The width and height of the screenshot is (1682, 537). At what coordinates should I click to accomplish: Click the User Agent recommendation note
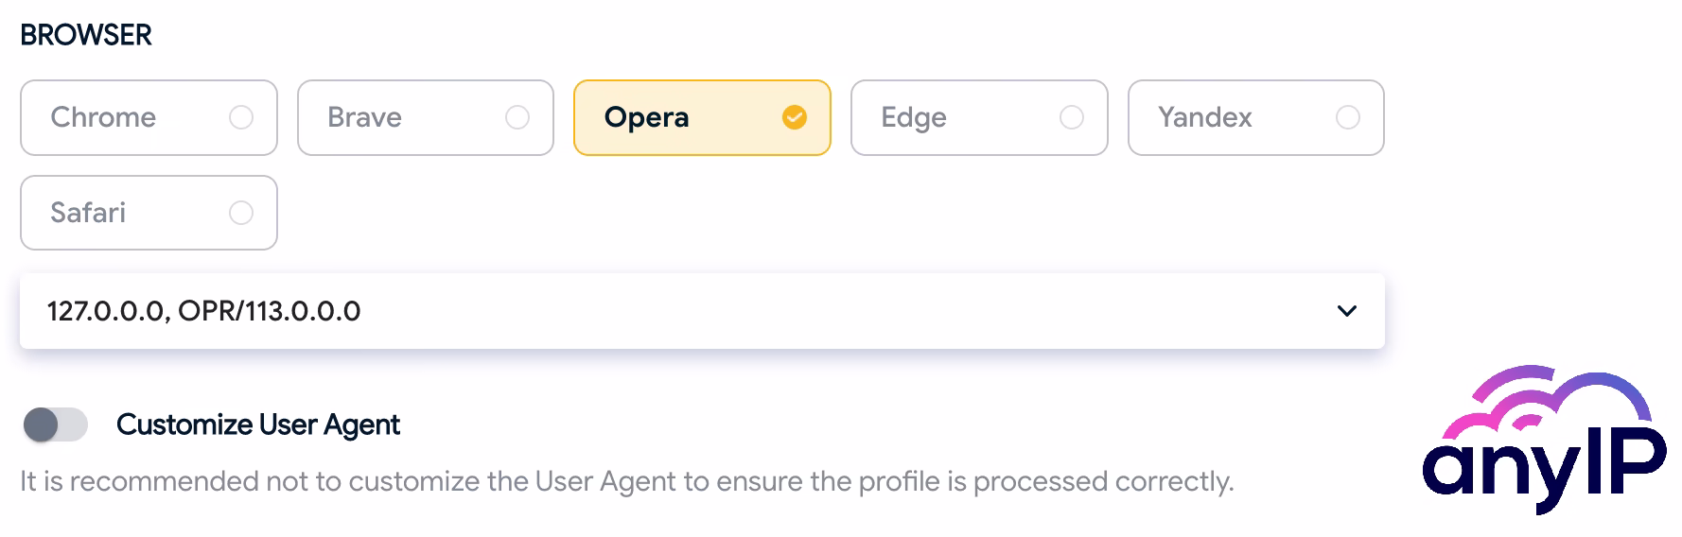pos(626,481)
